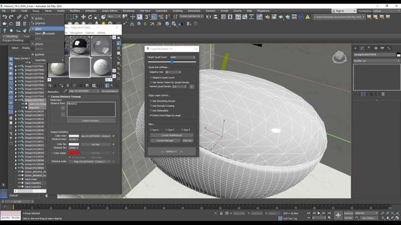Click the REMESH IT button
Viewport: 401px width, 225px height.
click(172, 151)
